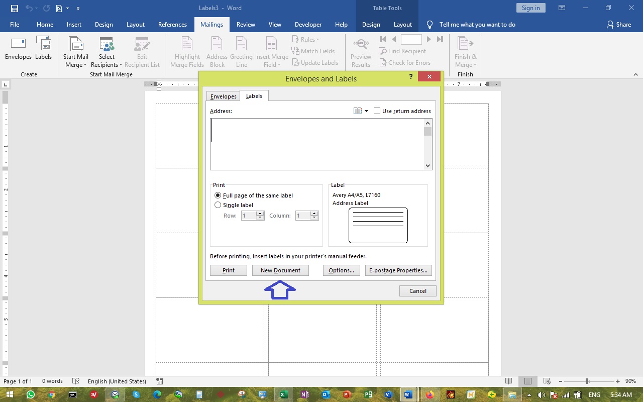The height and width of the screenshot is (402, 643).
Task: Open Select Recipients dropdown
Action: click(x=106, y=52)
